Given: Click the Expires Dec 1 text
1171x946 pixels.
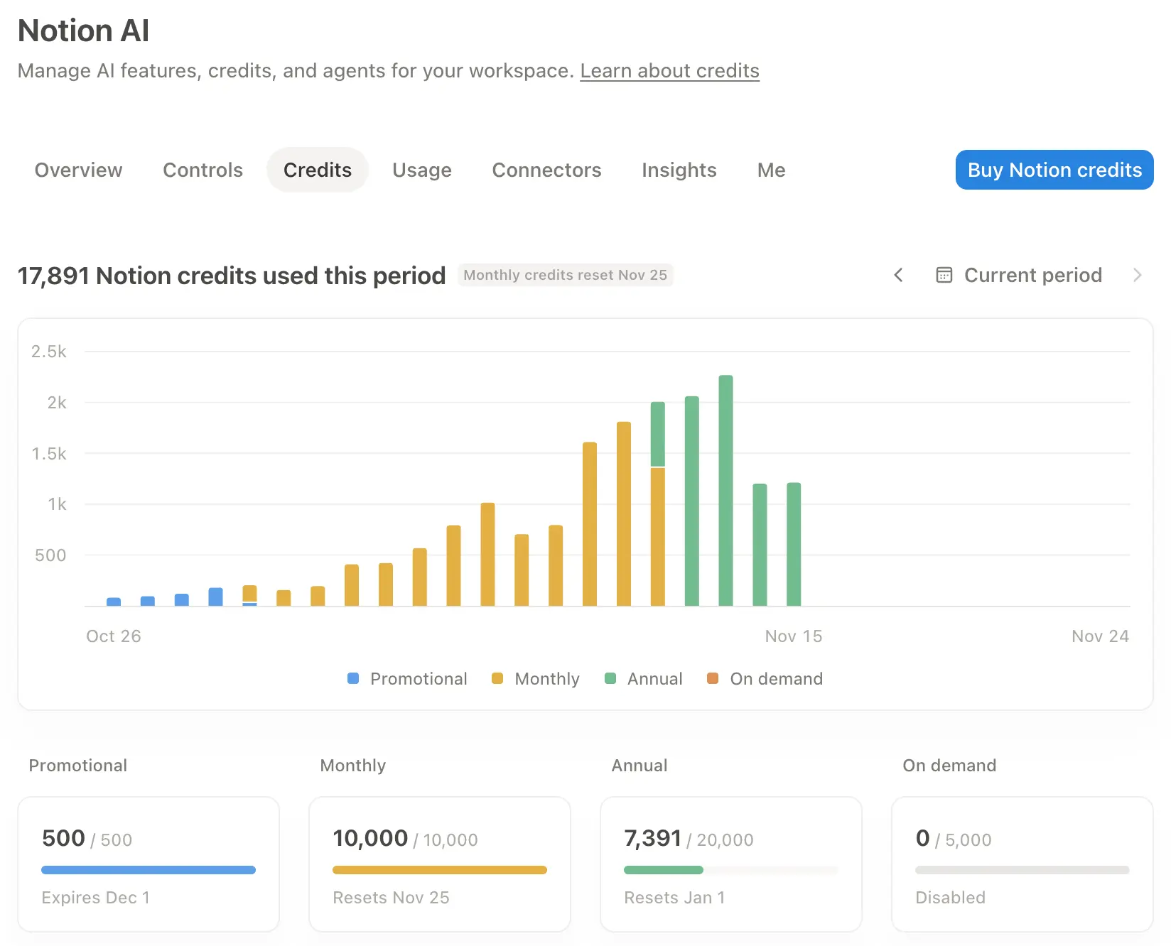Looking at the screenshot, I should 95,898.
